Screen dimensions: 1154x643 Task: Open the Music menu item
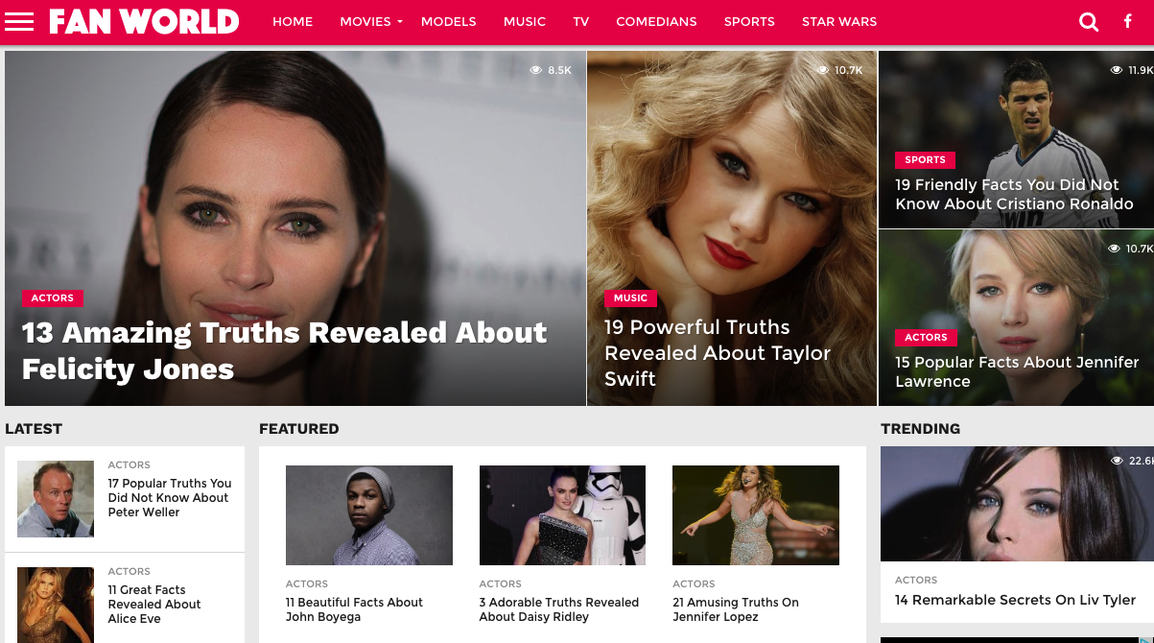click(525, 21)
